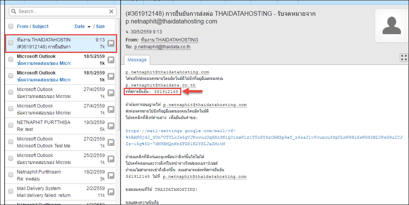Screen dimensions: 409x205
Task: Check the NETNAPHIT PURTTHISA email checkbox
Action: point(11,125)
